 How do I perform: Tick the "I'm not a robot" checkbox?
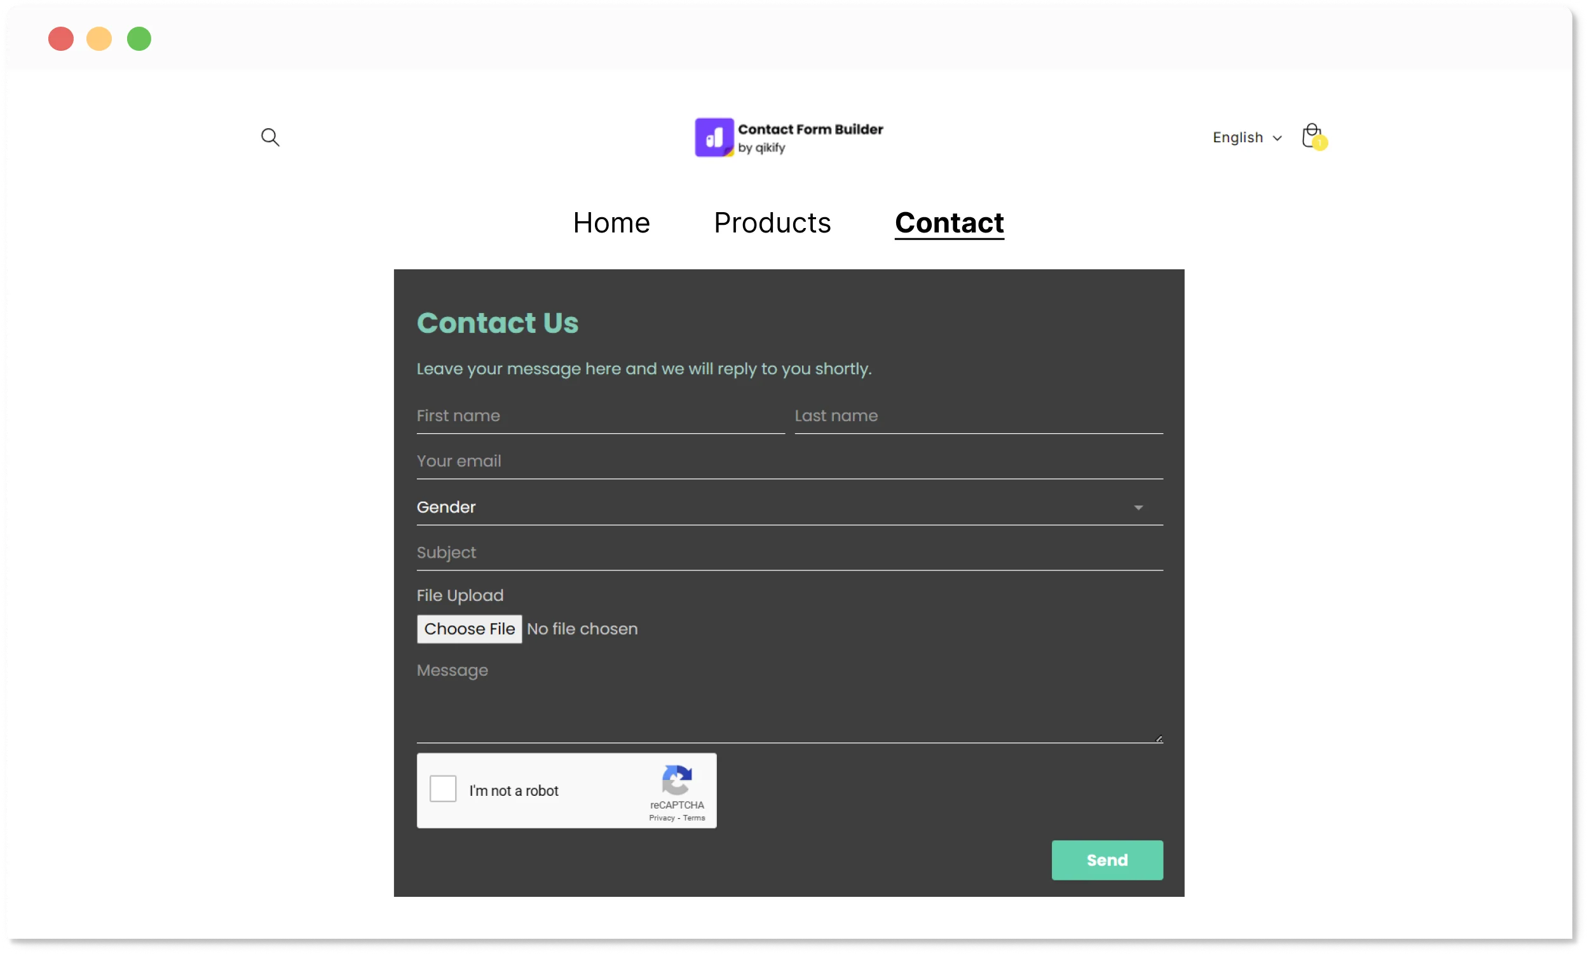coord(443,789)
